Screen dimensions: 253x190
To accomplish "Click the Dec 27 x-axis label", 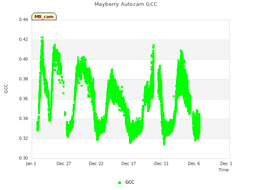I will pos(64,163).
